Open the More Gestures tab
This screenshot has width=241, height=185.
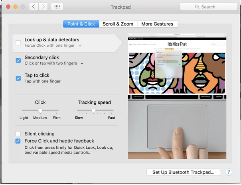pyautogui.click(x=157, y=24)
